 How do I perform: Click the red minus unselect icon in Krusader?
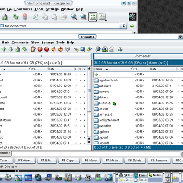(x=47, y=49)
